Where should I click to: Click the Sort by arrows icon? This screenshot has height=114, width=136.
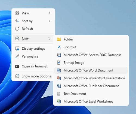click(x=17, y=21)
